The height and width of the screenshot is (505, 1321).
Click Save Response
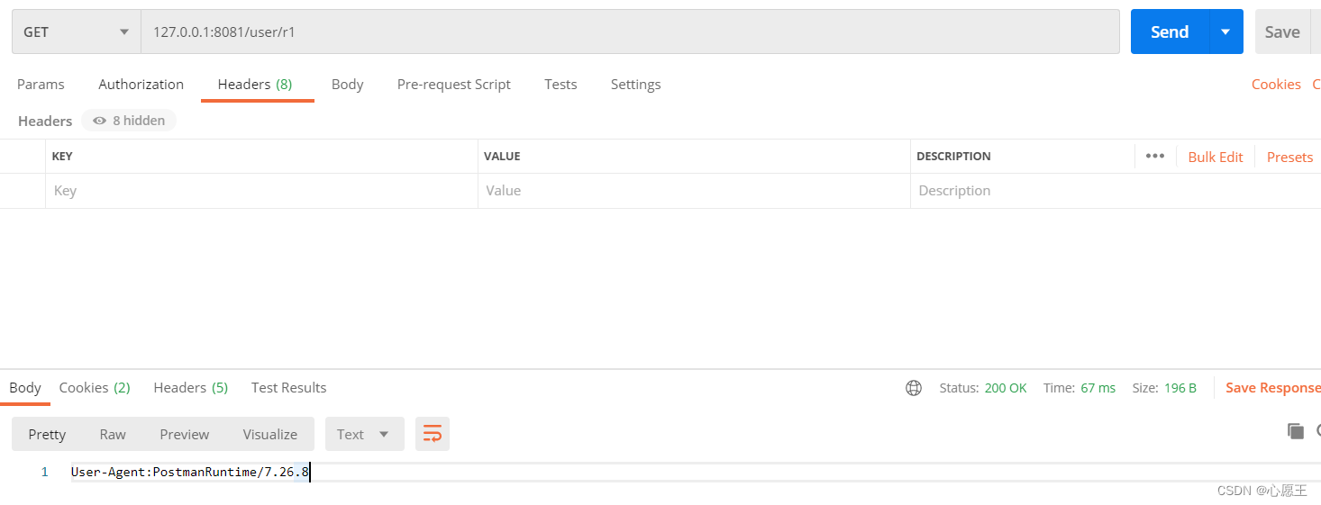click(x=1272, y=388)
